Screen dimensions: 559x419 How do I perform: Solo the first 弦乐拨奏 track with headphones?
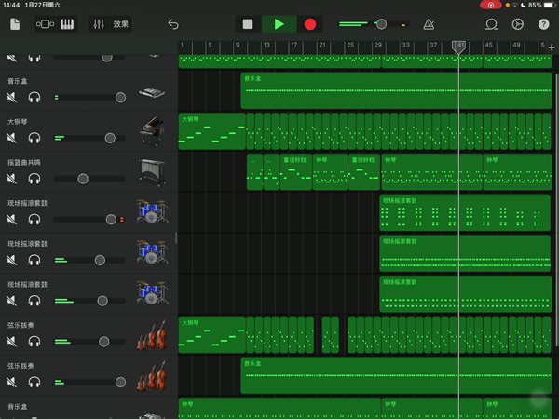click(x=34, y=342)
